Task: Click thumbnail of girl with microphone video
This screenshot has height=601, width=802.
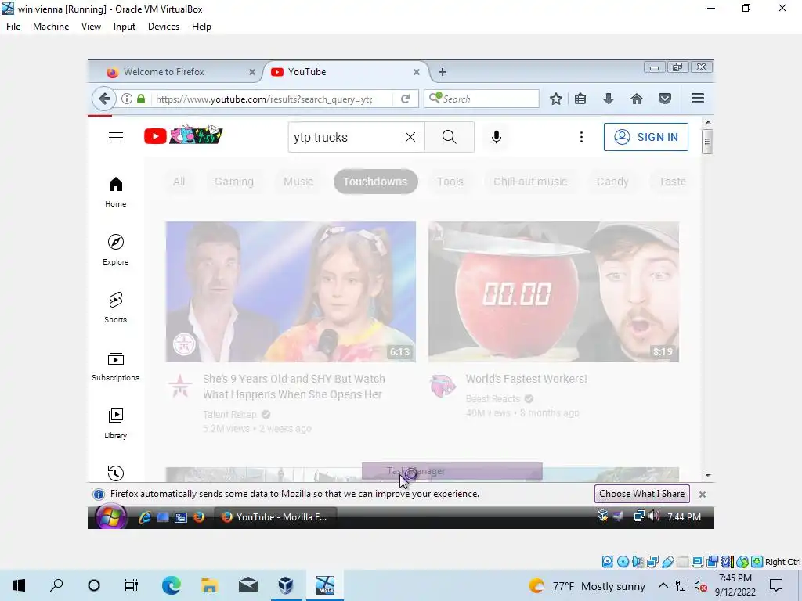Action: [291, 292]
